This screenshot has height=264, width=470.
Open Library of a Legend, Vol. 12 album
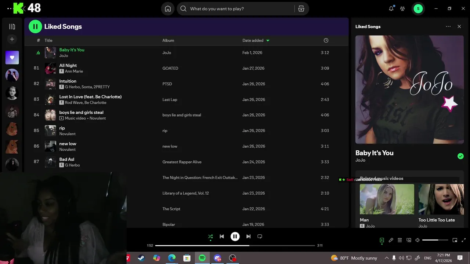[185, 193]
